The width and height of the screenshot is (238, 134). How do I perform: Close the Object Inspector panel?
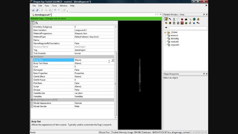coord(207,74)
